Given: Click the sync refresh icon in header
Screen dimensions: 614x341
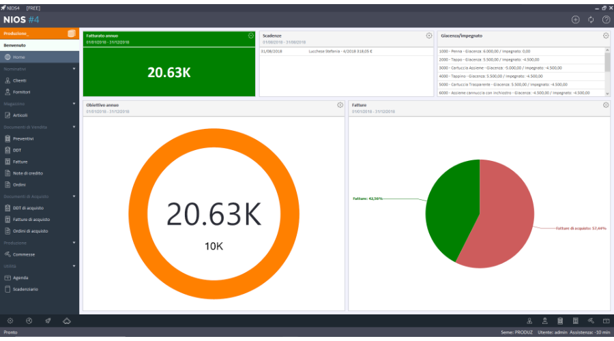Looking at the screenshot, I should [x=591, y=20].
